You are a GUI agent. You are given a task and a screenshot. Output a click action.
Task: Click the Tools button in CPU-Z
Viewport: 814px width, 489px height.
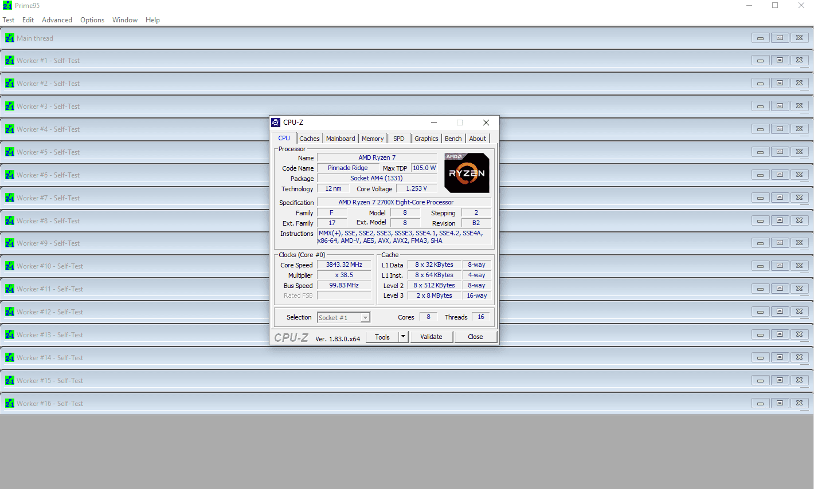click(x=382, y=337)
